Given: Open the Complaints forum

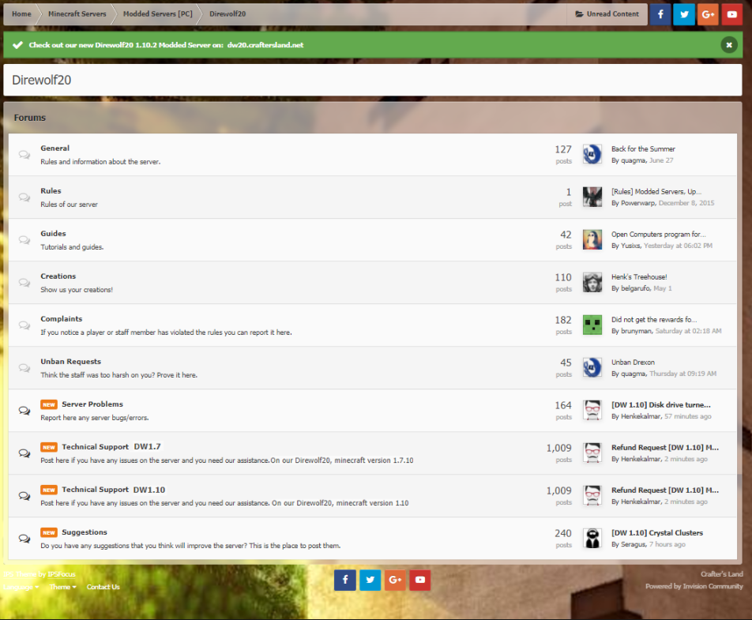Looking at the screenshot, I should coord(62,319).
